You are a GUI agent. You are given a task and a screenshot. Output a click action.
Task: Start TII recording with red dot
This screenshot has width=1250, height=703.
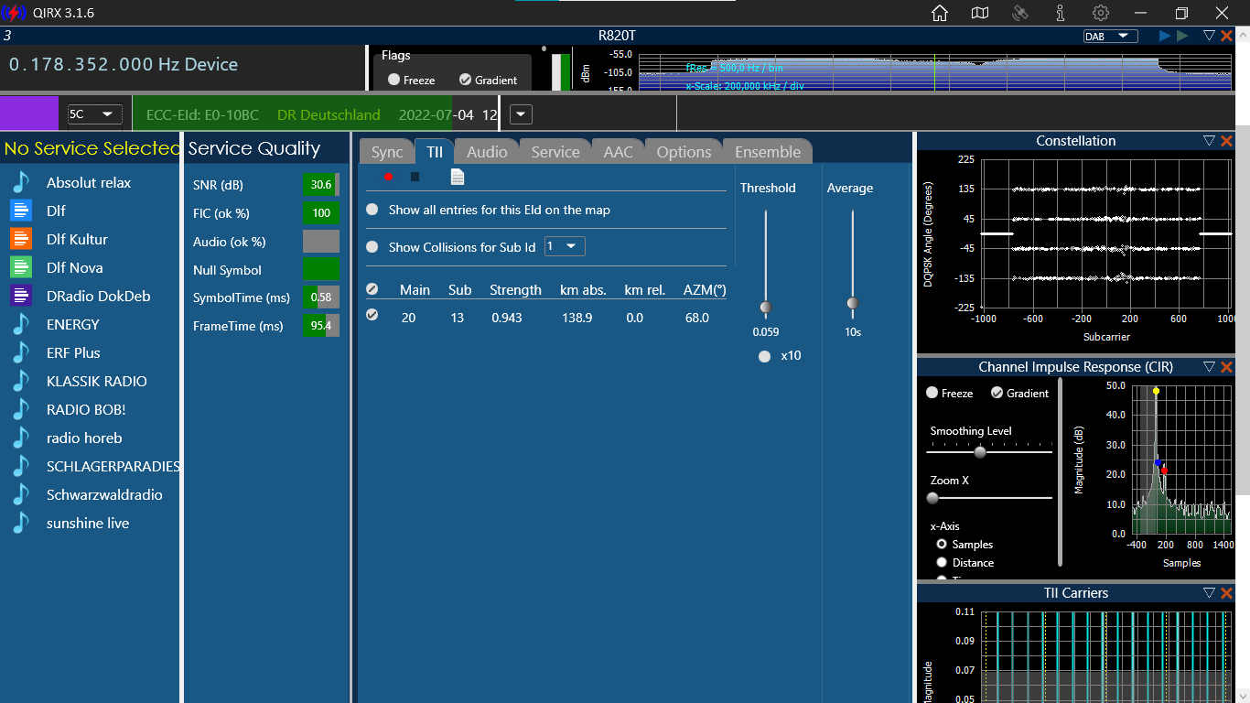[x=388, y=177]
